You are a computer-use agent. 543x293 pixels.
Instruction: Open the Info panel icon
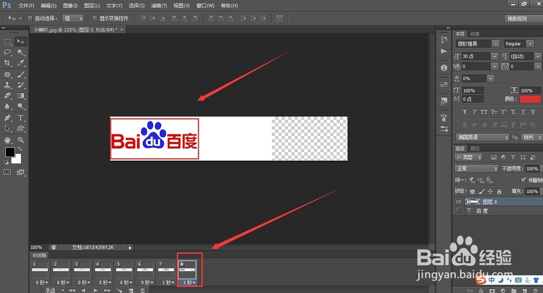coord(444,68)
